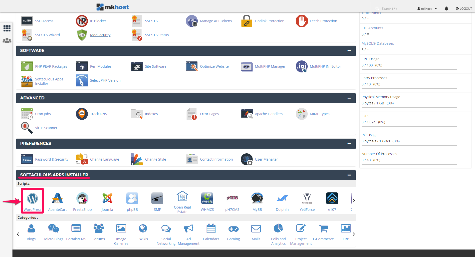475x257 pixels.
Task: Open the mkhost user dropdown
Action: [x=427, y=8]
